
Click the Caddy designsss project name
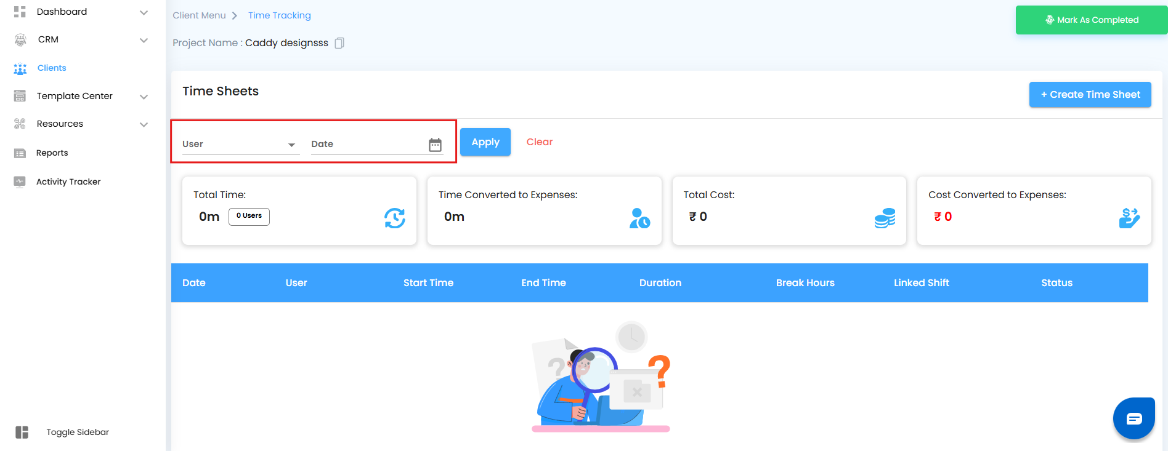coord(286,43)
